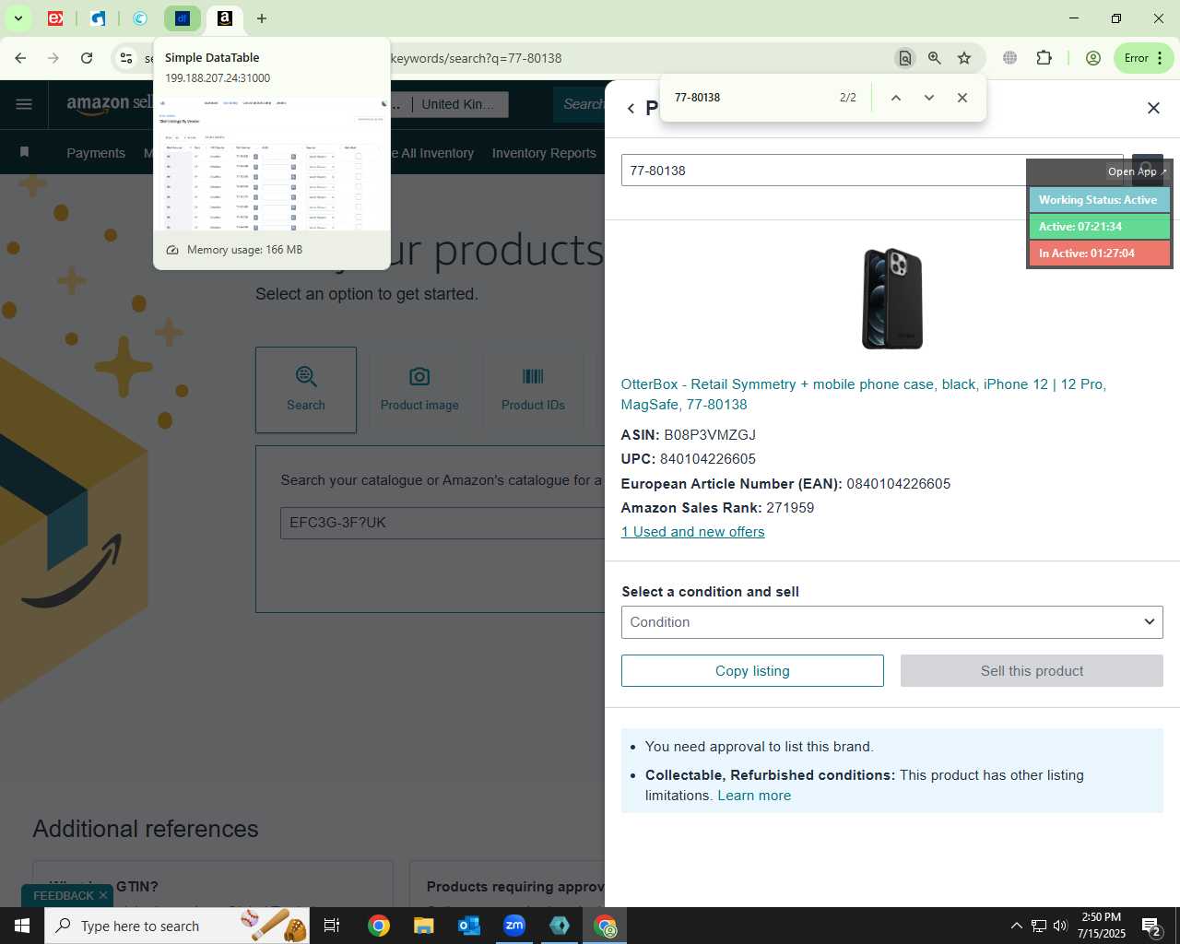Open the volume control in system tray

[x=1060, y=926]
